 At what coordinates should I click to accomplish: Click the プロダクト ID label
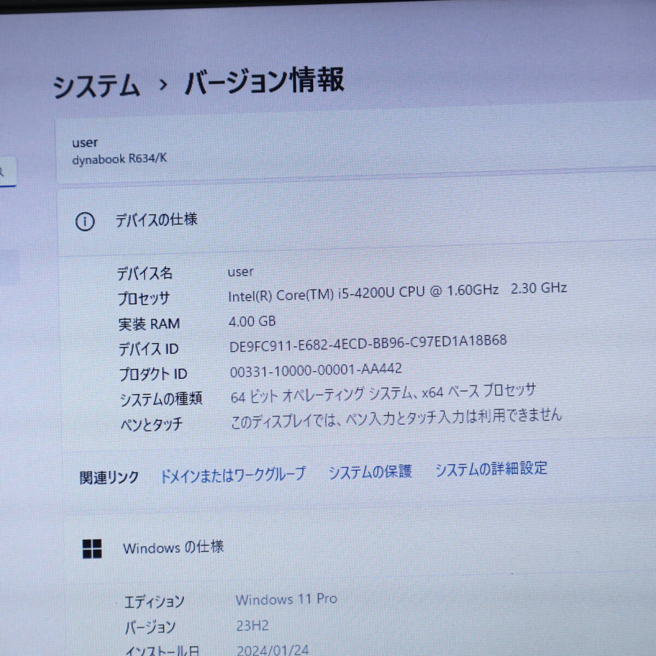pos(153,374)
